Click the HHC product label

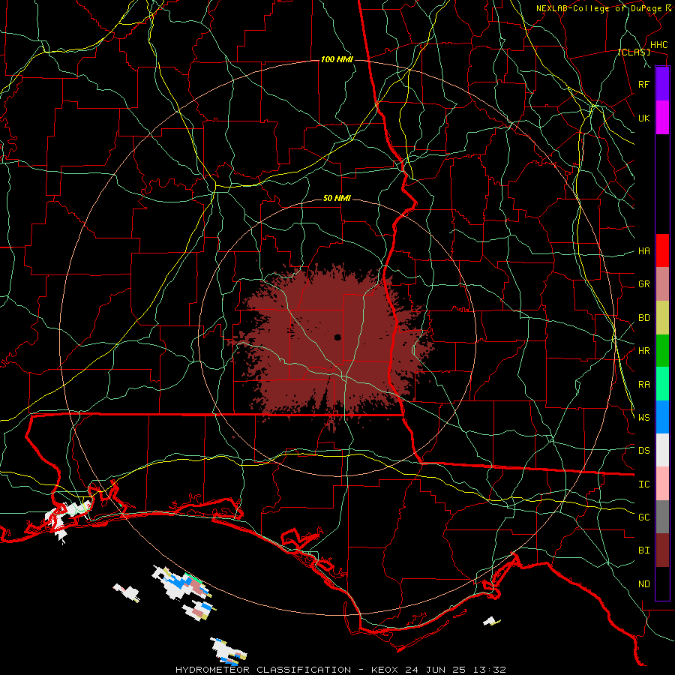pyautogui.click(x=658, y=45)
